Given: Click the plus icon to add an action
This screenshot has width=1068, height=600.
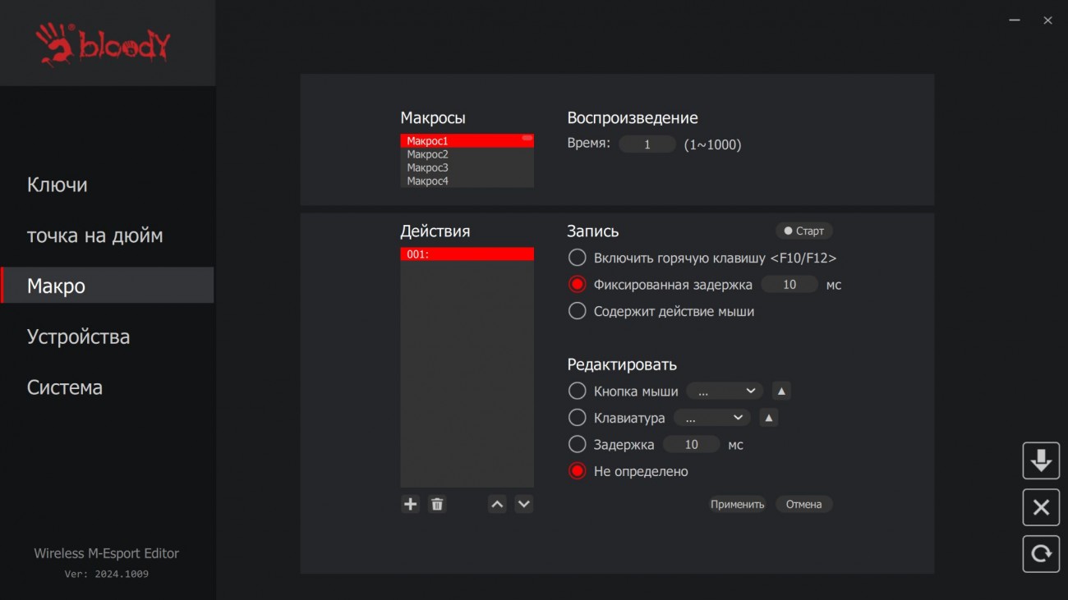Looking at the screenshot, I should pyautogui.click(x=410, y=504).
